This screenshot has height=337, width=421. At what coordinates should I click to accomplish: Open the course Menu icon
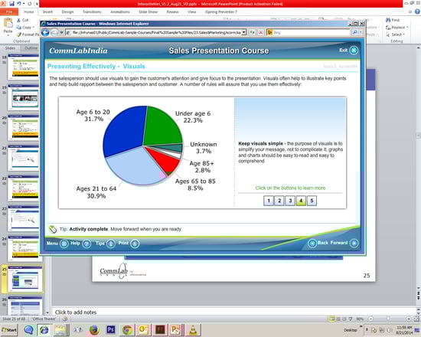[x=64, y=244]
